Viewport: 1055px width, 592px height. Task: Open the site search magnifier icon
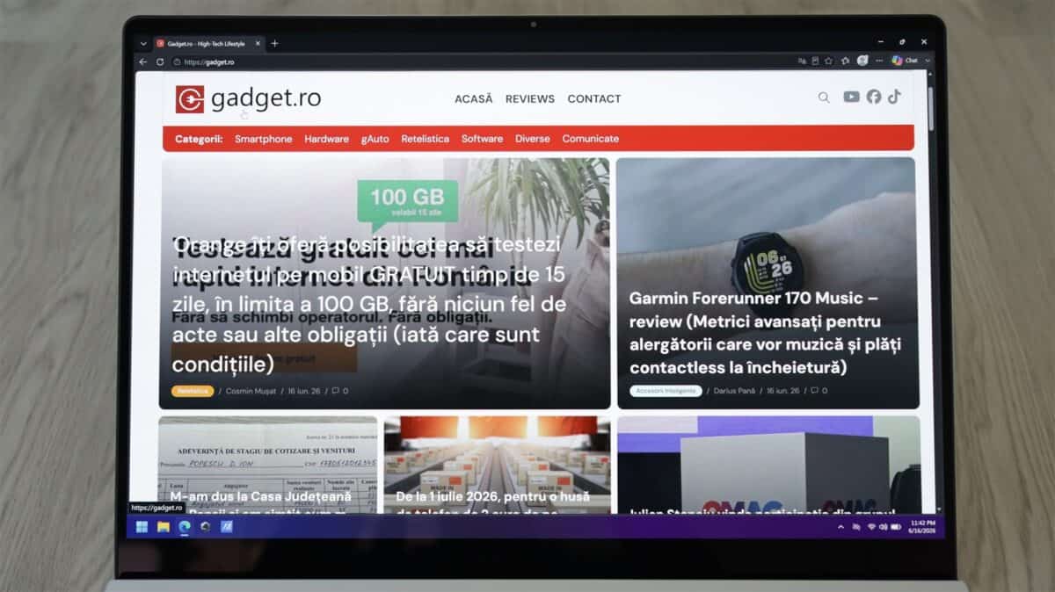click(824, 97)
